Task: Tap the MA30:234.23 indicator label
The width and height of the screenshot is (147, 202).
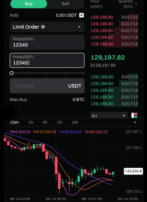Action: (x=71, y=132)
